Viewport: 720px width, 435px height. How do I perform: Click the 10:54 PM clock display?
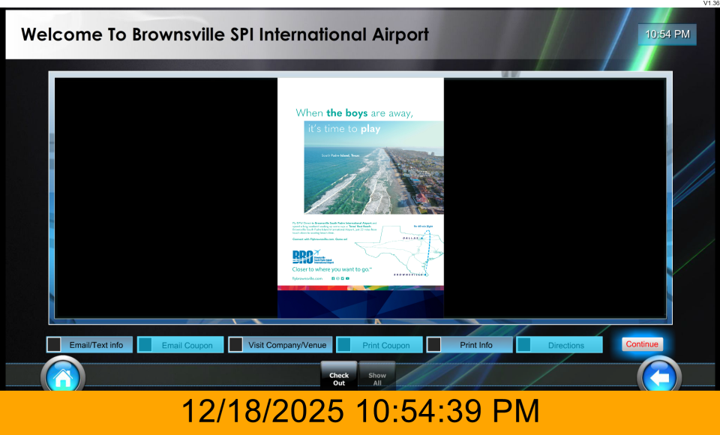667,34
